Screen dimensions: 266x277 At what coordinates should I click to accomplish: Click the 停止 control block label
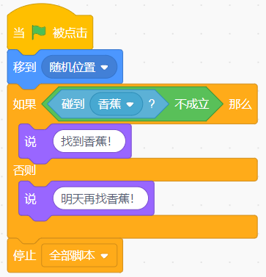[x=25, y=256]
